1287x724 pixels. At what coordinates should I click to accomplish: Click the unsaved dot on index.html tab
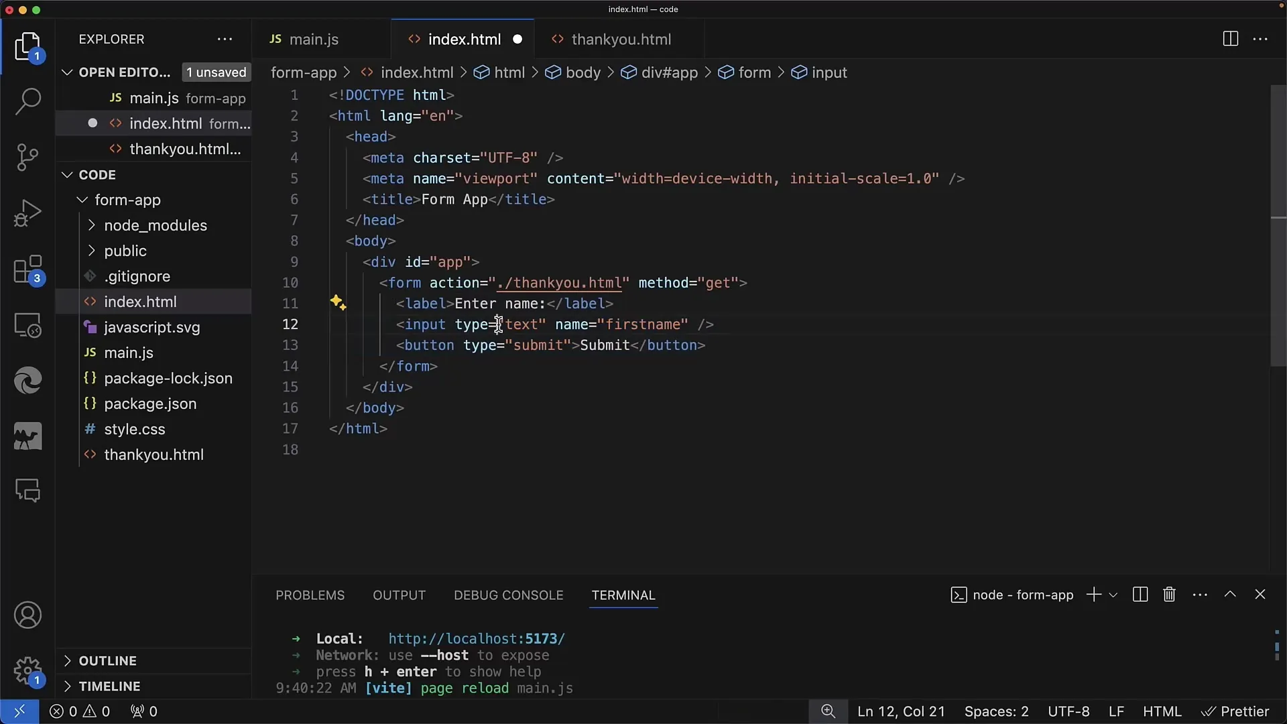pyautogui.click(x=517, y=40)
